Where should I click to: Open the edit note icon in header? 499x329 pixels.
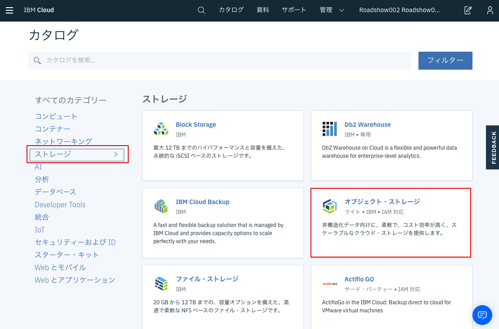[x=468, y=10]
